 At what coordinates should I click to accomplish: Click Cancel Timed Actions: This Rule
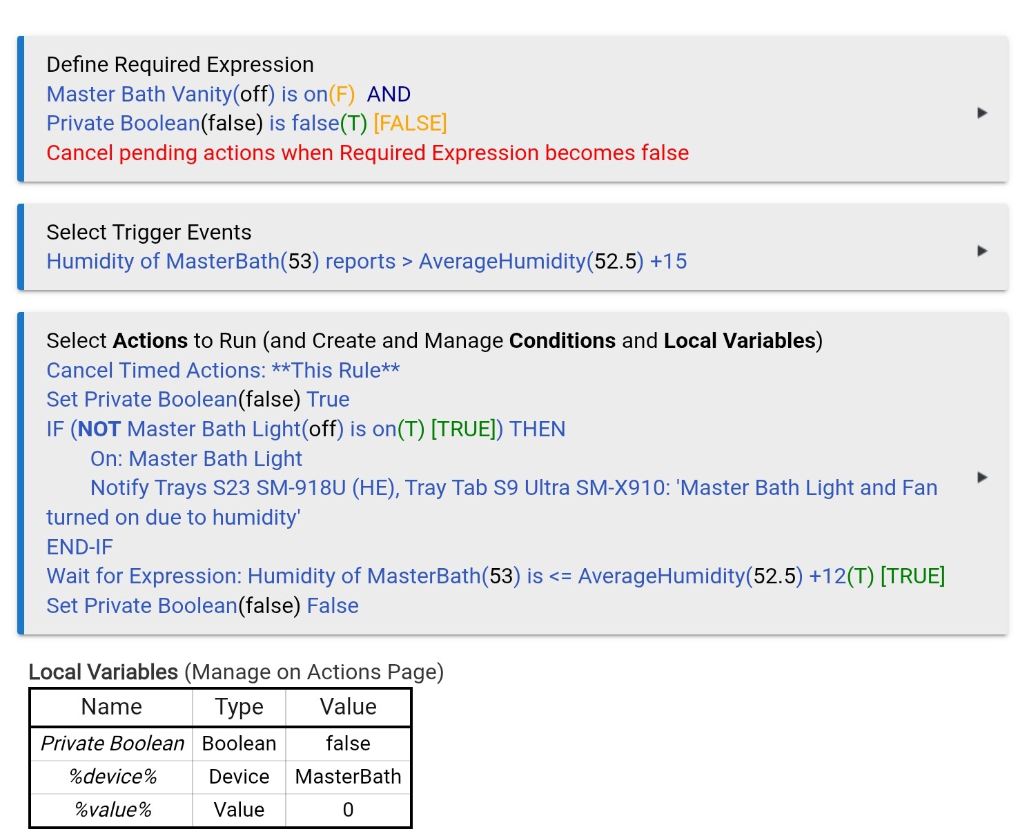pyautogui.click(x=223, y=370)
